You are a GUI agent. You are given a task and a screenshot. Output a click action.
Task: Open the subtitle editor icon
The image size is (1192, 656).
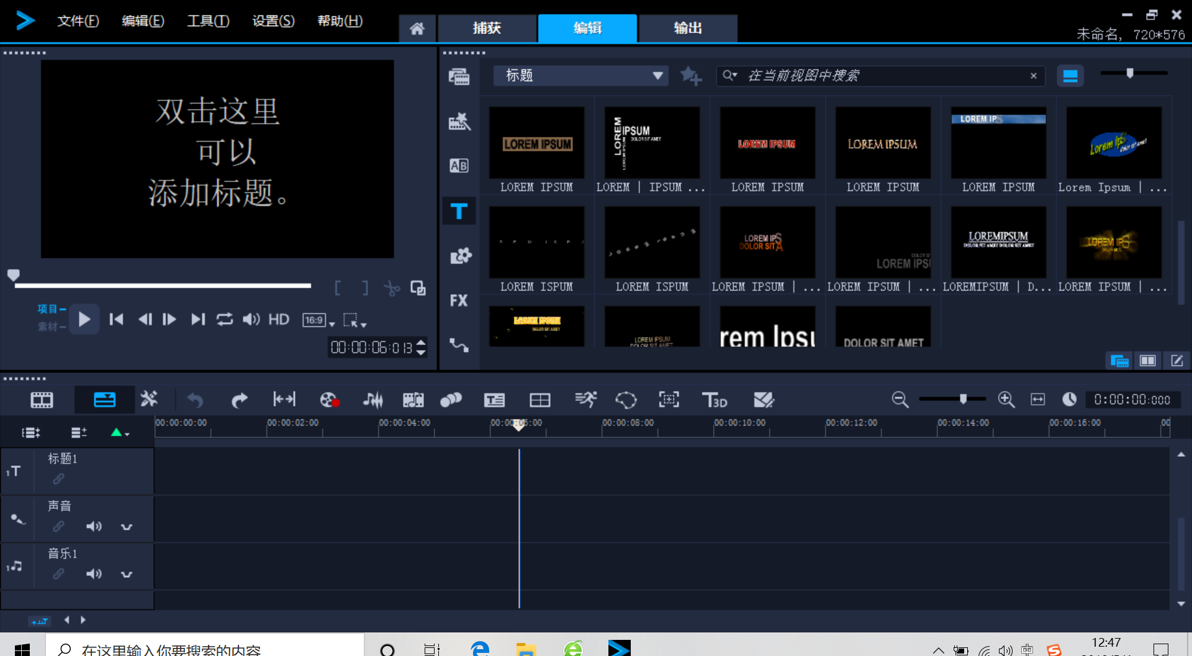click(x=494, y=400)
